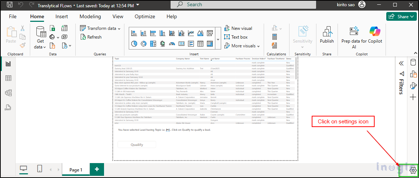Screen dimensions: 419x178
Task: Click the Qualify button on canvas
Action: coord(137,145)
